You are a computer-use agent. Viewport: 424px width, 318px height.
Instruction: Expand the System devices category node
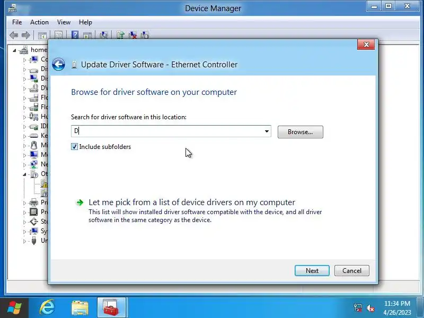24,232
